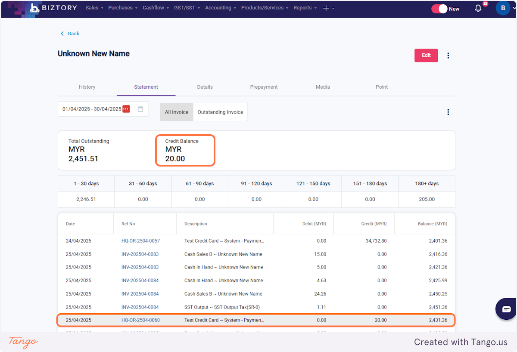Screen dimensions: 517x352
Task: Click the 34,732.80 credit value
Action: (376, 241)
